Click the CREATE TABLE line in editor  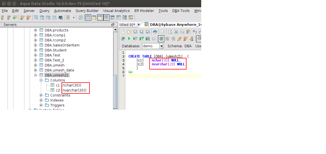[158, 56]
